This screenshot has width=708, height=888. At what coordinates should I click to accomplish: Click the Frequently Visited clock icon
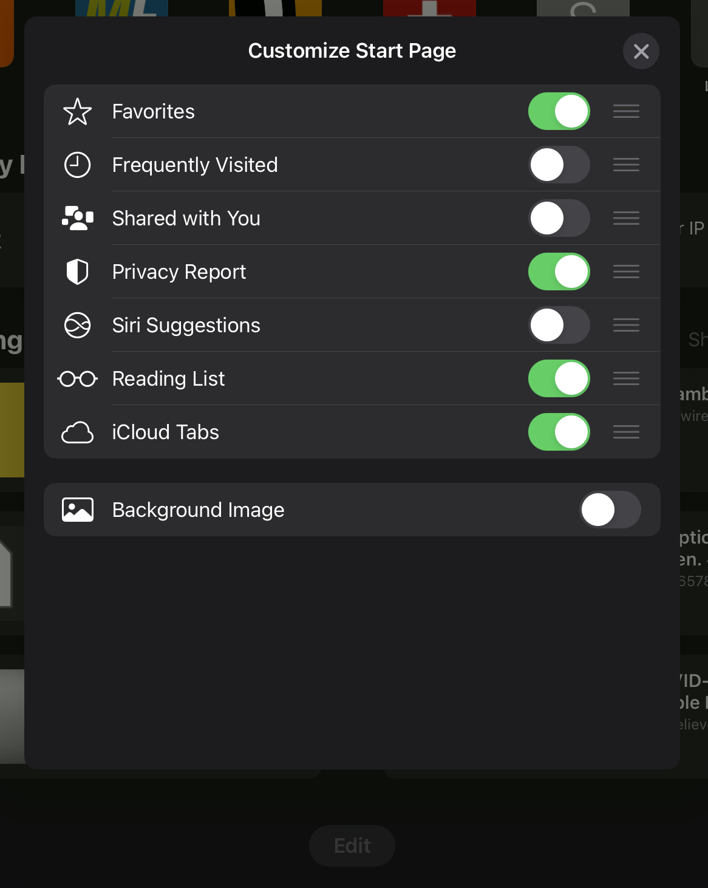78,165
